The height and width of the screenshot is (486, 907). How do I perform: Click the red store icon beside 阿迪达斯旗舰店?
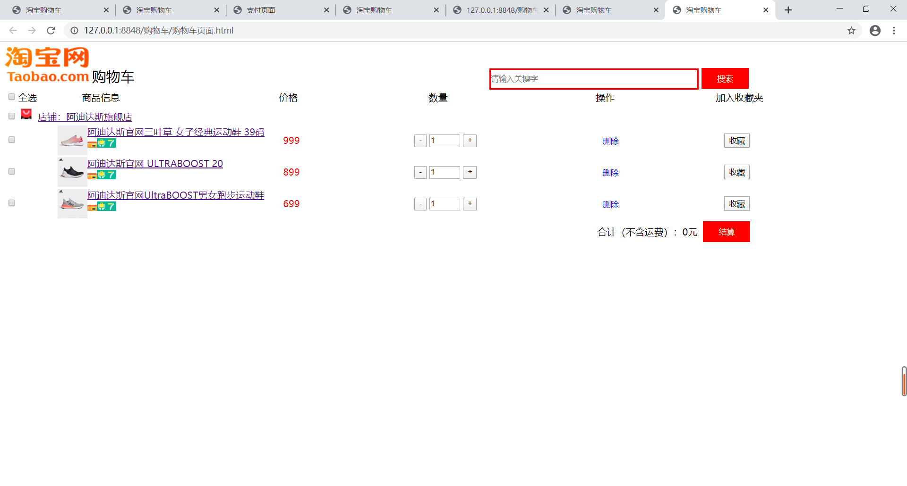(x=26, y=114)
